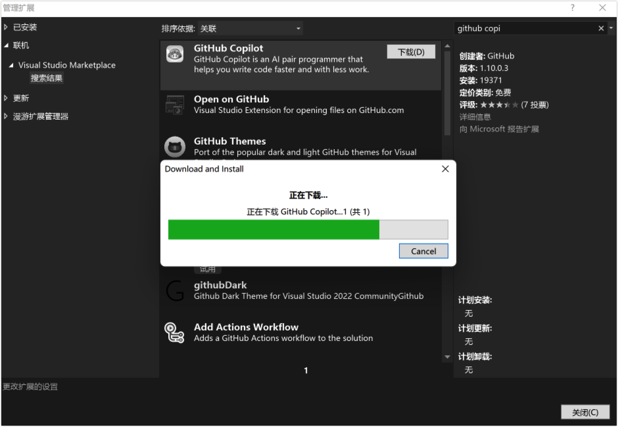The width and height of the screenshot is (618, 427).
Task: Click the results list scrollbar thumb
Action: point(447,93)
